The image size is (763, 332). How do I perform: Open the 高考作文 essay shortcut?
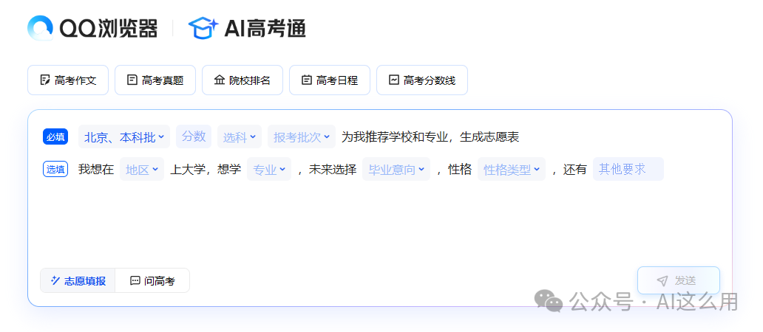[x=68, y=80]
